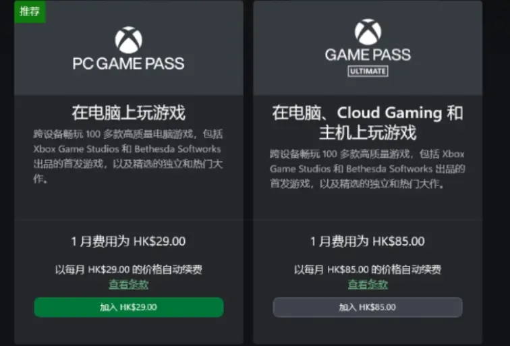510x346 pixels.
Task: Click the PC GAME PASS title text
Action: tap(128, 63)
